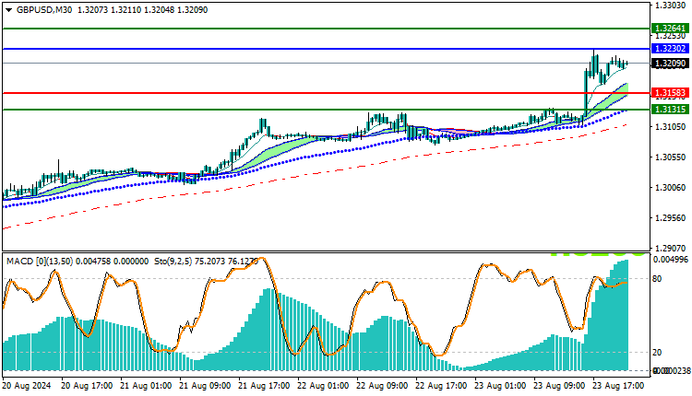Viewport: 692px width, 396px height.
Task: Click the 23 Aug 17:00 time label
Action: pos(619,386)
